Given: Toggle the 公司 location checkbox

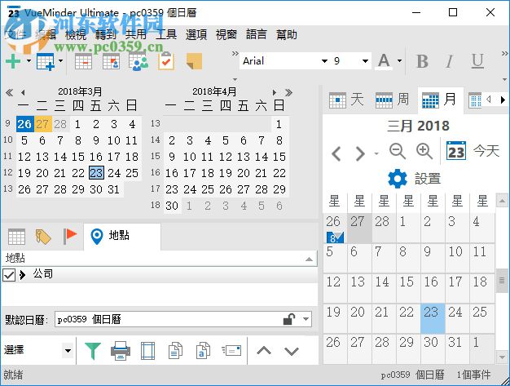Looking at the screenshot, I should (x=9, y=275).
